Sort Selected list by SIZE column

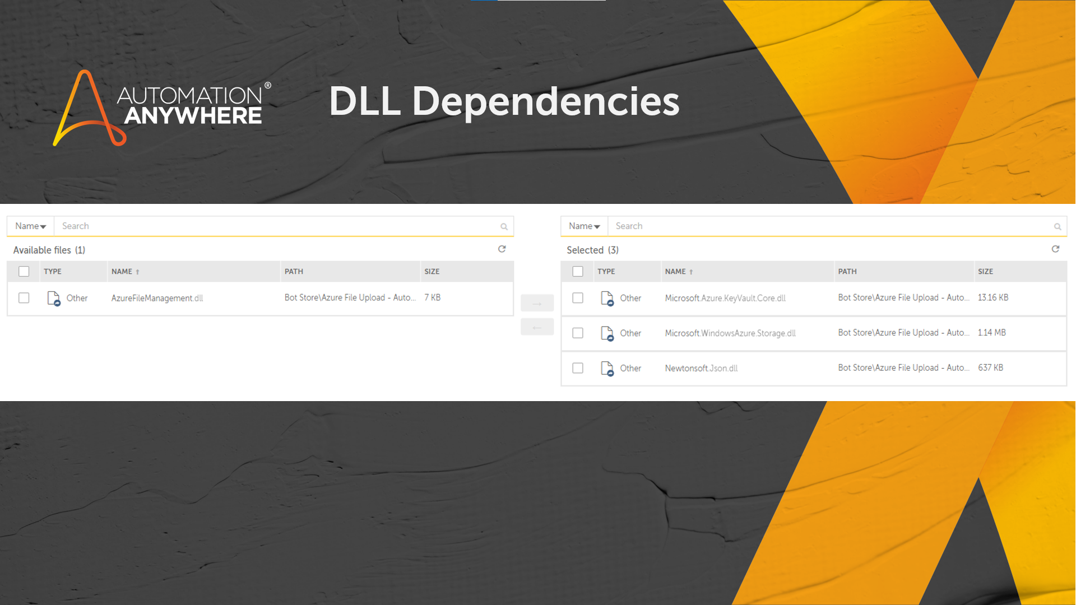point(985,272)
